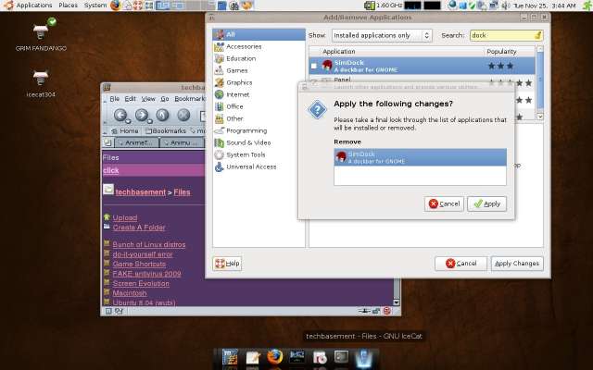Click the Home bookmark in IceCat toolbar
This screenshot has width=593, height=370.
pos(125,131)
